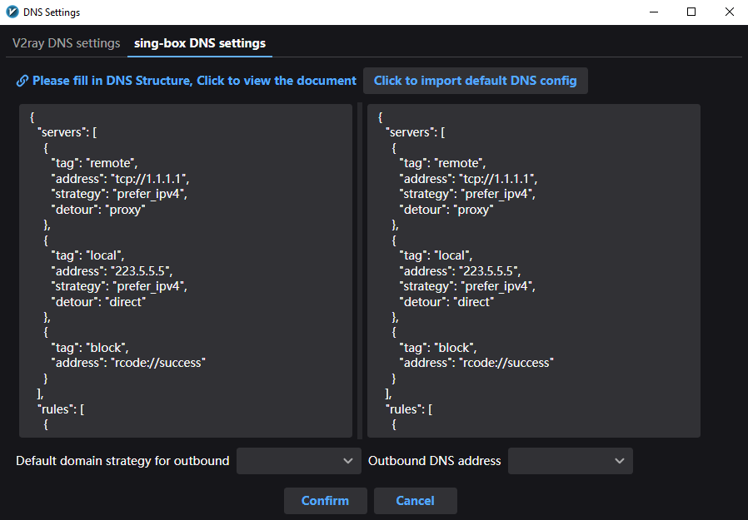The width and height of the screenshot is (748, 520).
Task: Click the "223.5.5.5" address in left editor
Action: tap(142, 271)
